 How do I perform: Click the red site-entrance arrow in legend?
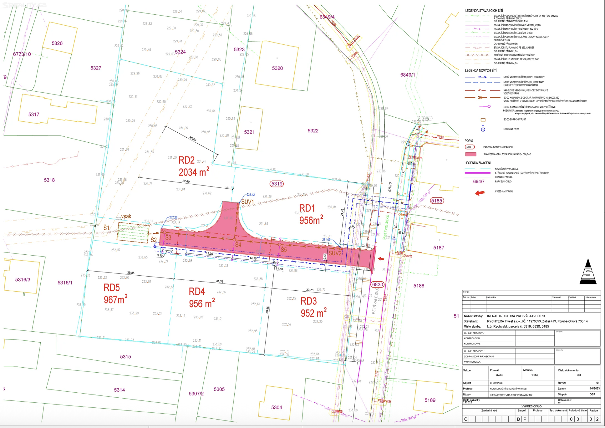pyautogui.click(x=480, y=193)
